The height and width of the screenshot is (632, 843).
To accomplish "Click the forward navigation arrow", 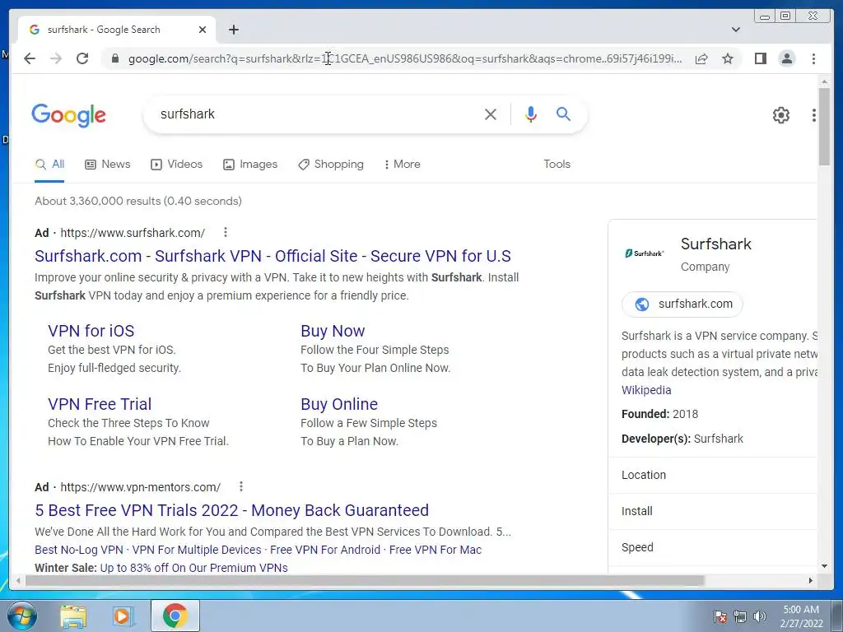I will tap(56, 58).
